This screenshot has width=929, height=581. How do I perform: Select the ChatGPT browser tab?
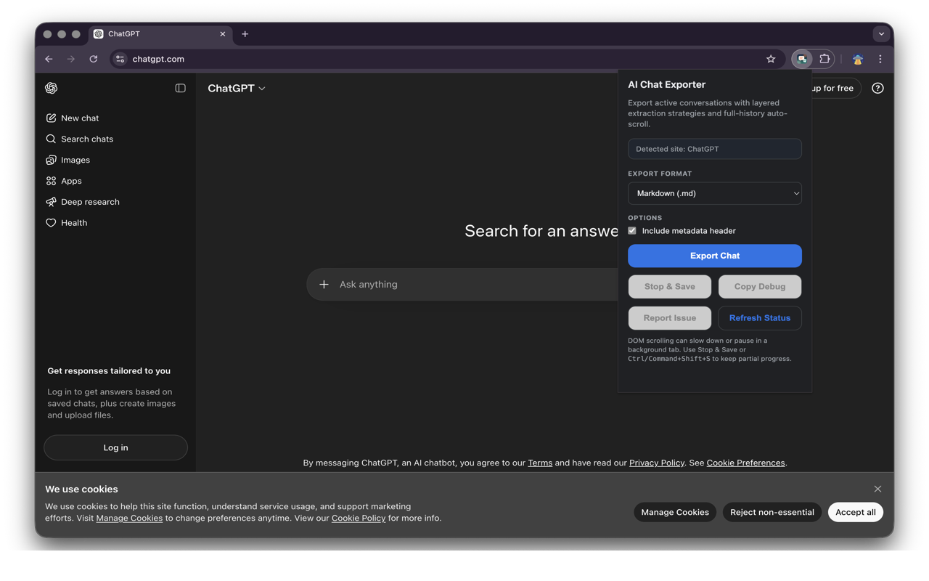click(160, 34)
